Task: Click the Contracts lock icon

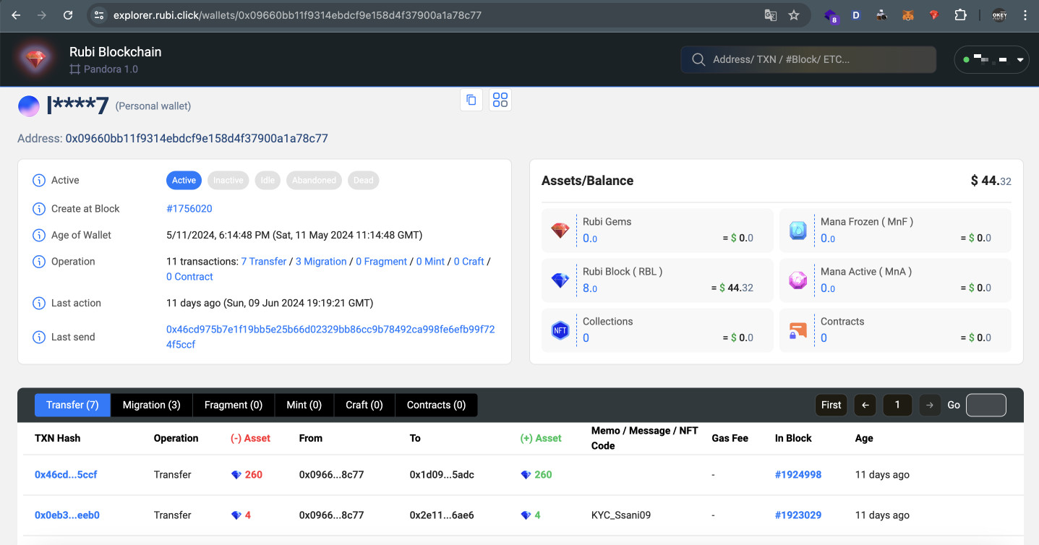Action: tap(798, 331)
